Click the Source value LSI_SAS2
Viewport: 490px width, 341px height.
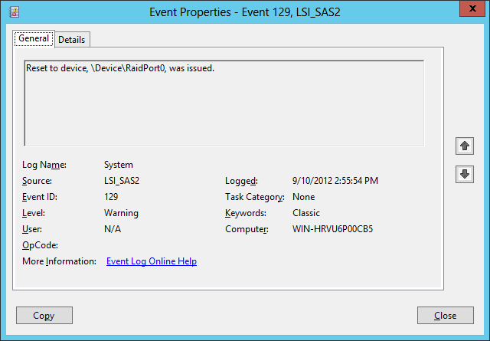(x=123, y=181)
